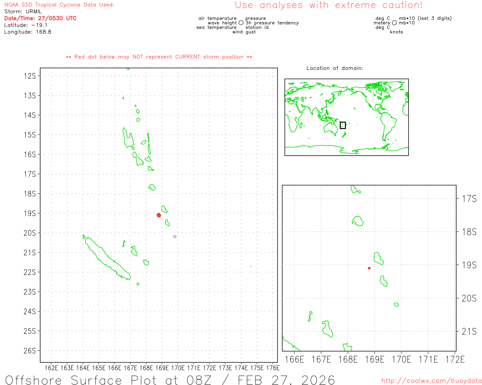This screenshot has width=482, height=385.
Task: Click the 'Date/Time: 27/0530 UTC' text
Action: [40, 18]
